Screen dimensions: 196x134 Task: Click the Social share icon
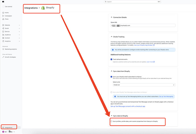click(x=3, y=28)
